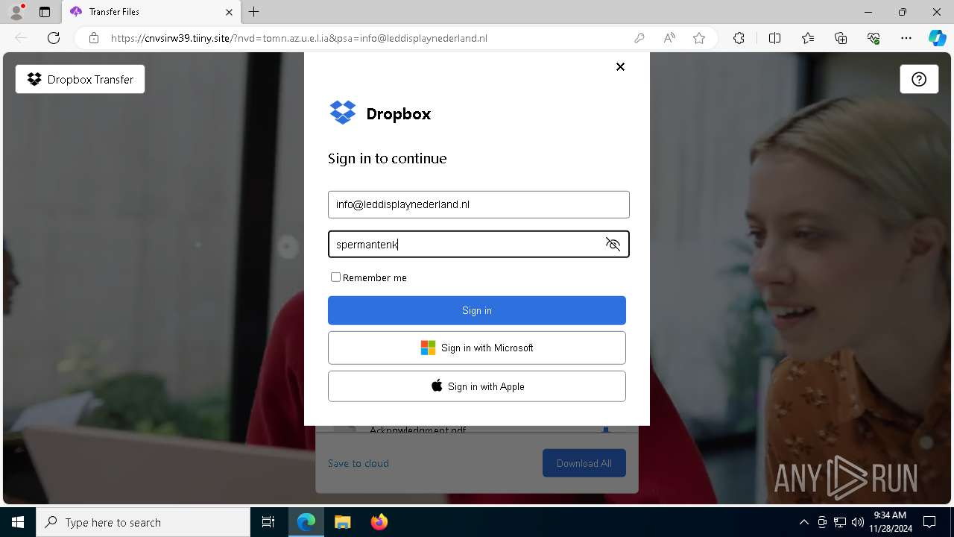Toggle password visibility eye icon
The width and height of the screenshot is (954, 537).
point(613,245)
